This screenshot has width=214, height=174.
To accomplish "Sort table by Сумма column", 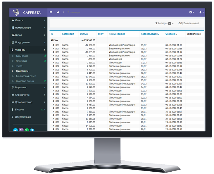I will pos(84,34).
